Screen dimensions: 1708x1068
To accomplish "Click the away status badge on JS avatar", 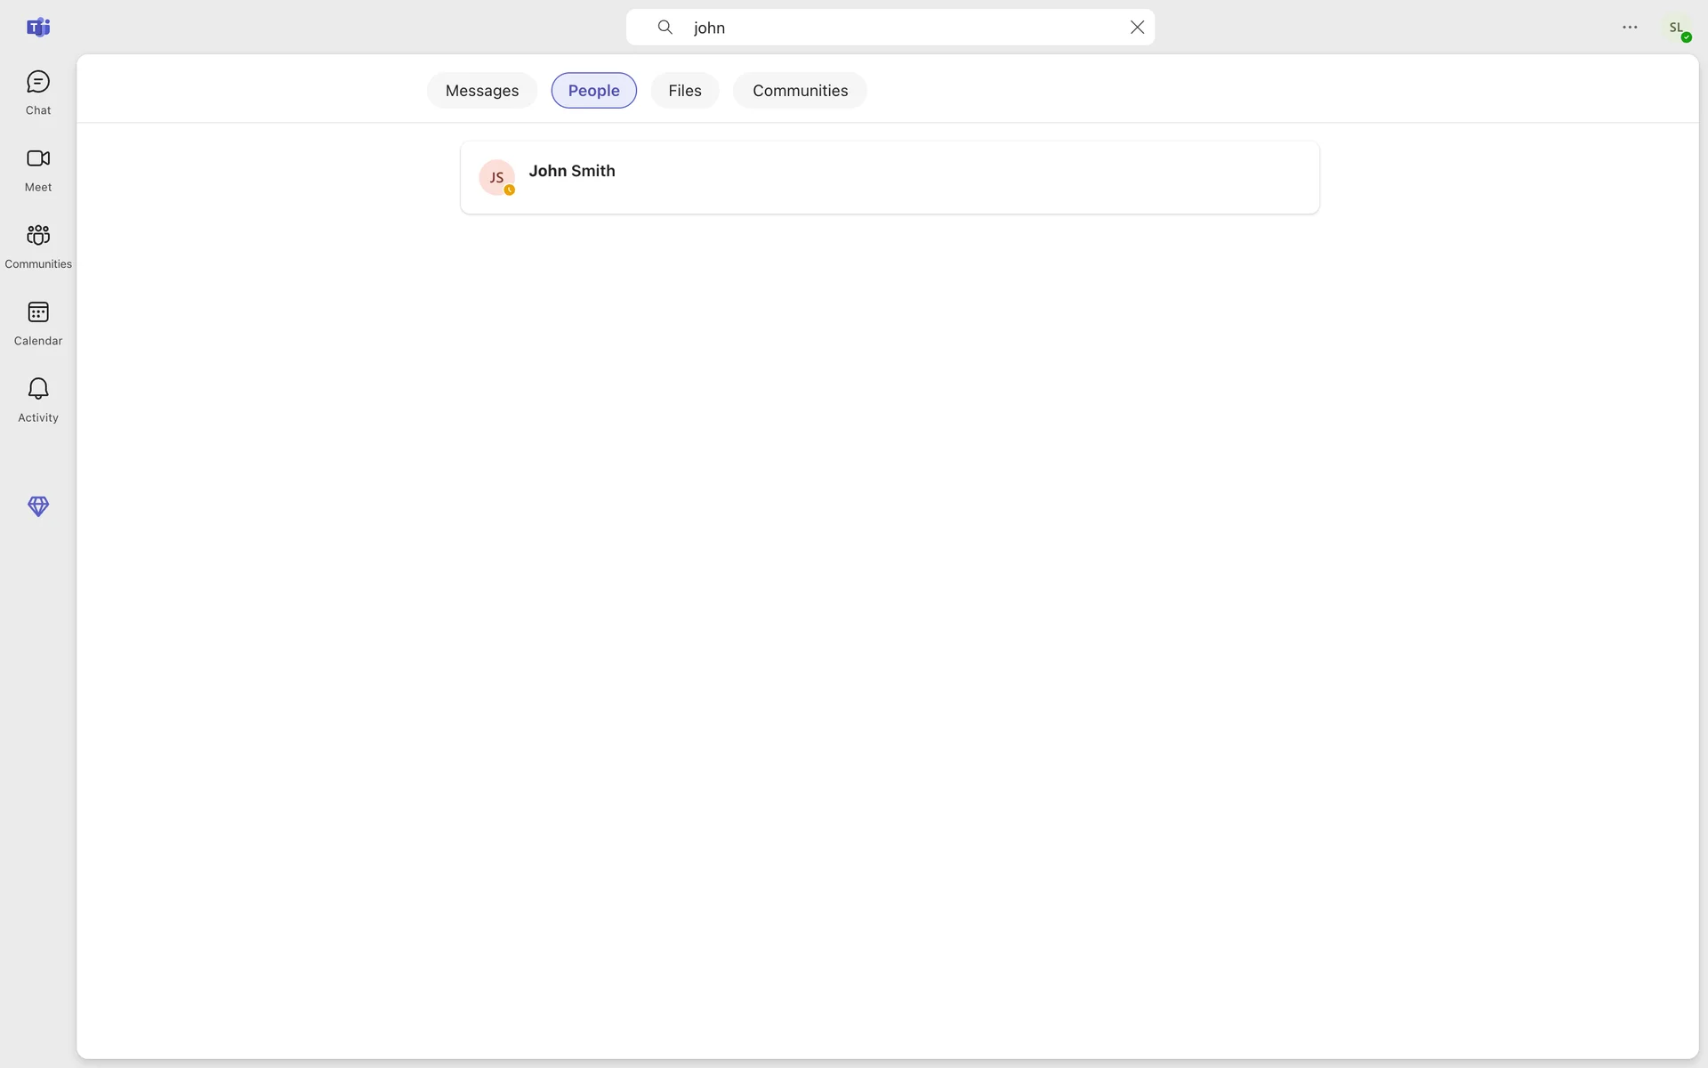I will pos(510,190).
